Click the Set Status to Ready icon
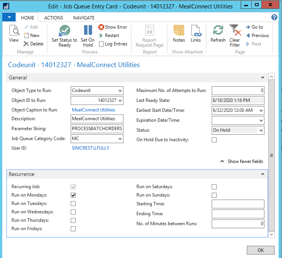This screenshot has width=282, height=258. point(65,31)
